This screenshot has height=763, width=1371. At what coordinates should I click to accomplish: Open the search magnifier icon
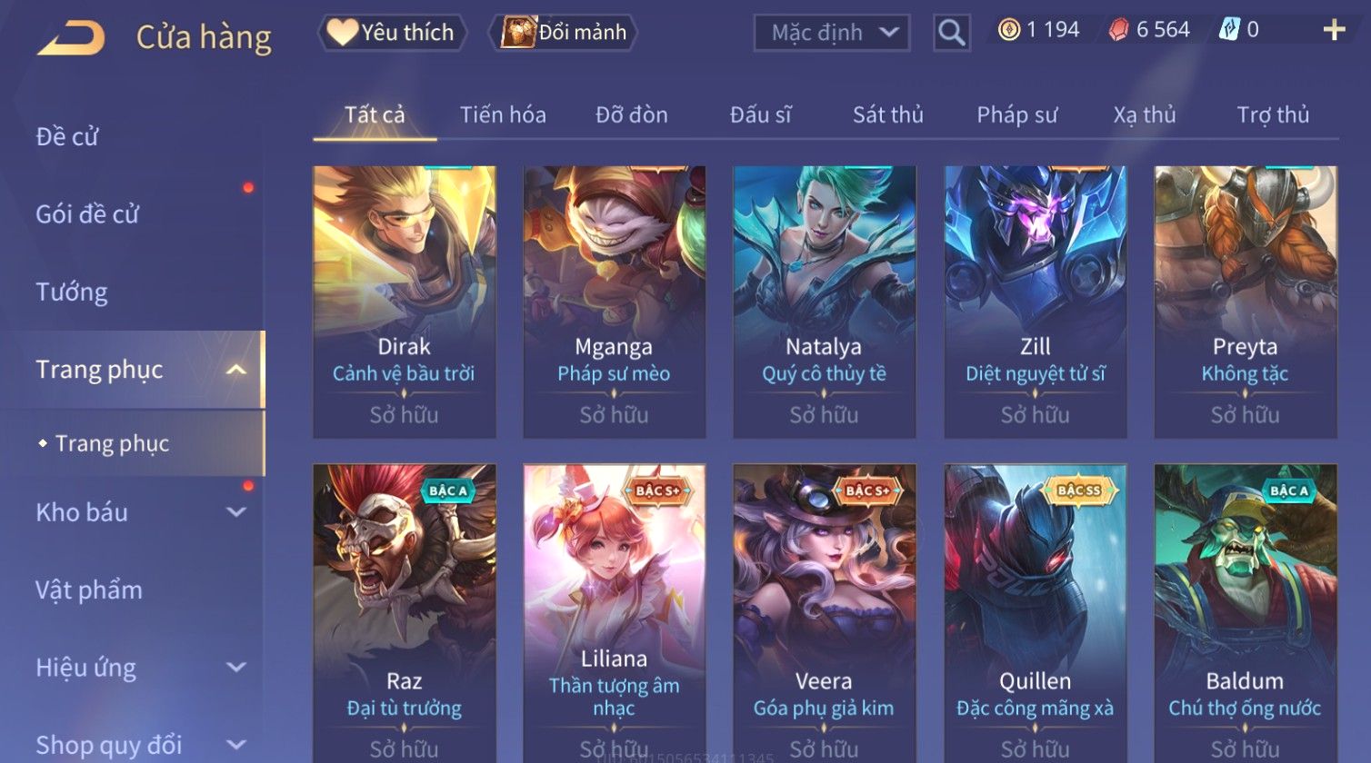951,32
